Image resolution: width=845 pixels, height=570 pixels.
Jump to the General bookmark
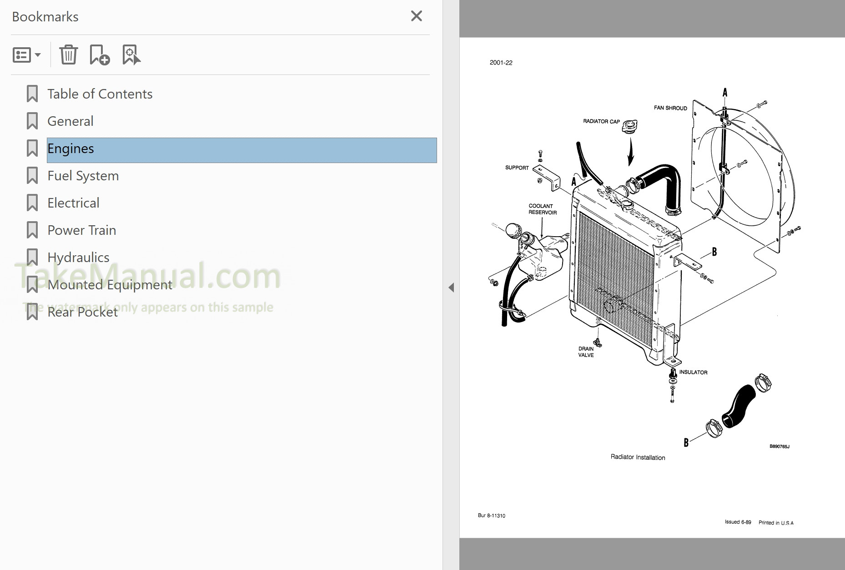pos(70,121)
